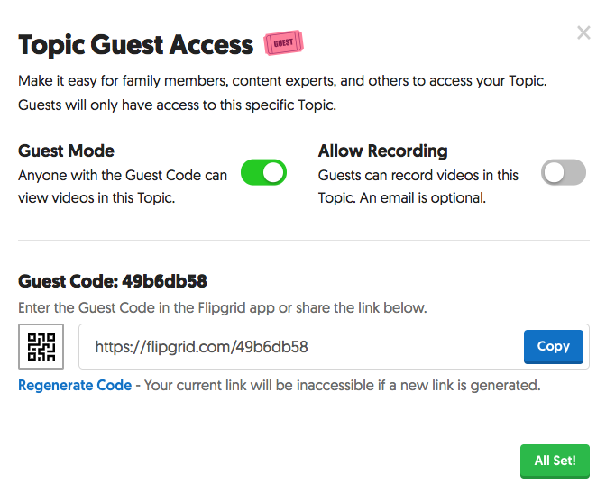Click the 'Enter the Guest Code' instruction text

click(222, 307)
